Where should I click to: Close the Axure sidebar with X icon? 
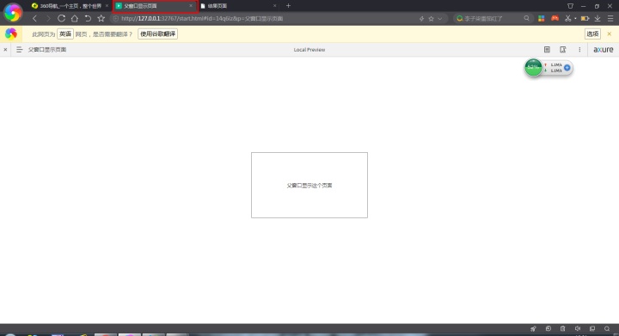coord(5,50)
